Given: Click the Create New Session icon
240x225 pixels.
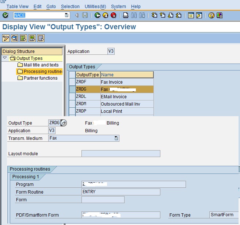Looking at the screenshot, I should (x=191, y=15).
